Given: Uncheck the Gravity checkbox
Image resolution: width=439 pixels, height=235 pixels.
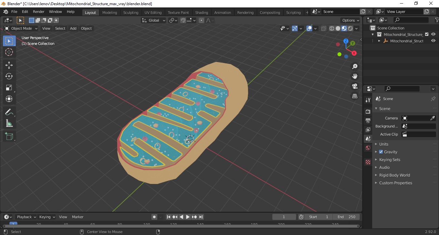Looking at the screenshot, I should (381, 152).
